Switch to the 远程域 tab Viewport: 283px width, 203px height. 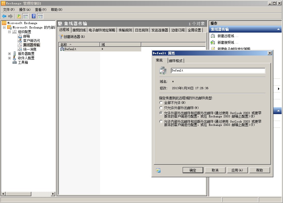[64, 30]
